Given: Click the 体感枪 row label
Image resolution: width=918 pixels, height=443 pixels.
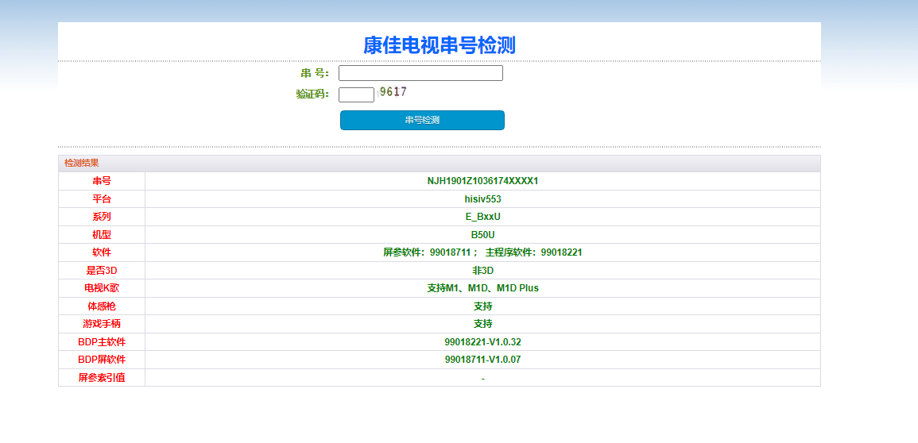Looking at the screenshot, I should click(x=101, y=306).
